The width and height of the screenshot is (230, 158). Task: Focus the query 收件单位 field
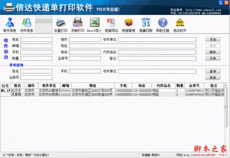(x=157, y=71)
